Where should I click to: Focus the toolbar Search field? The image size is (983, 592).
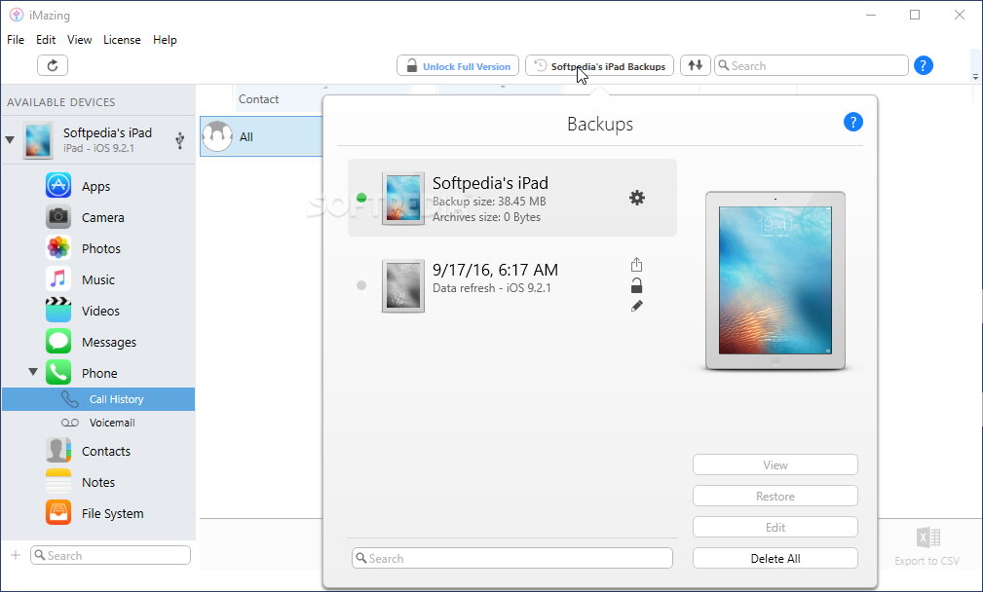click(x=812, y=65)
